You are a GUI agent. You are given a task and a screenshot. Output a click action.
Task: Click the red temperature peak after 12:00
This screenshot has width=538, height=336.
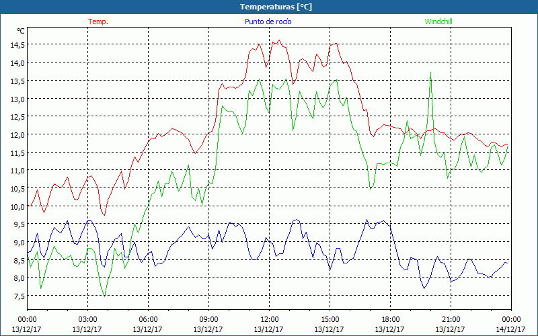click(278, 40)
